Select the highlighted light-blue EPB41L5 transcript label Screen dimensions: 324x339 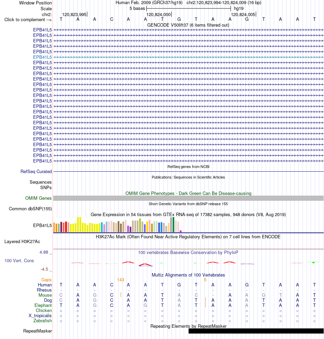pos(43,57)
